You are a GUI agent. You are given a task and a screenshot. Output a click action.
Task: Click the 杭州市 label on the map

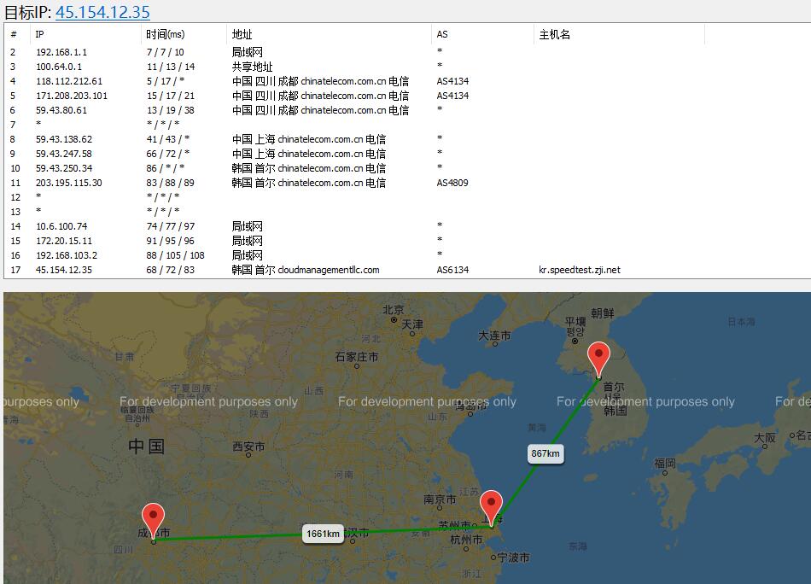466,540
